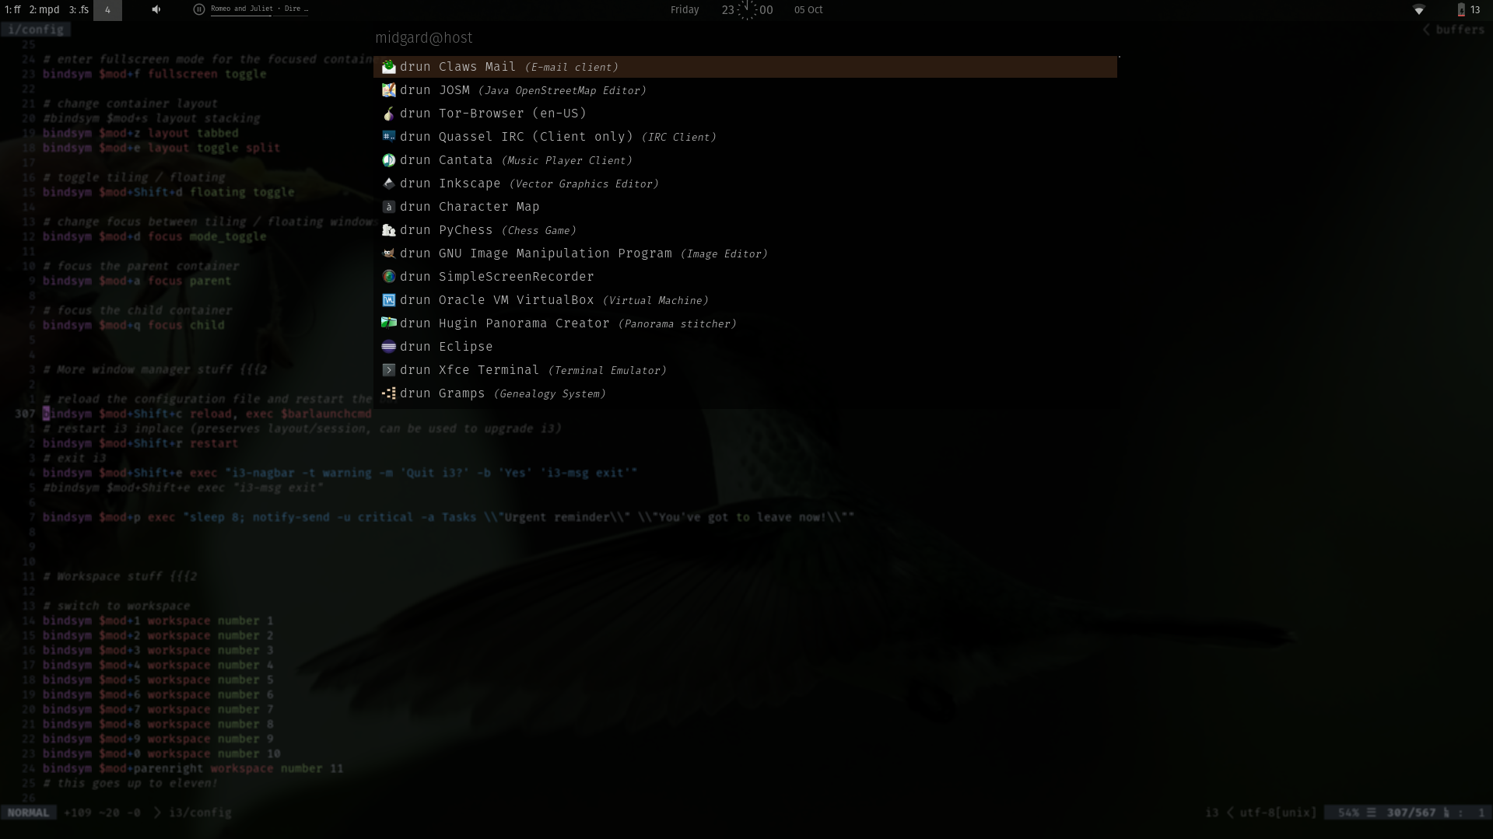The height and width of the screenshot is (839, 1493).
Task: Select Quassel IRC (Client only) entry
Action: (x=745, y=137)
